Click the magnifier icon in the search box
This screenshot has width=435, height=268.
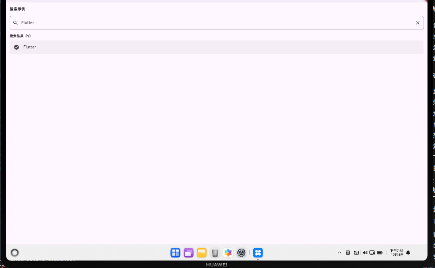pos(15,23)
